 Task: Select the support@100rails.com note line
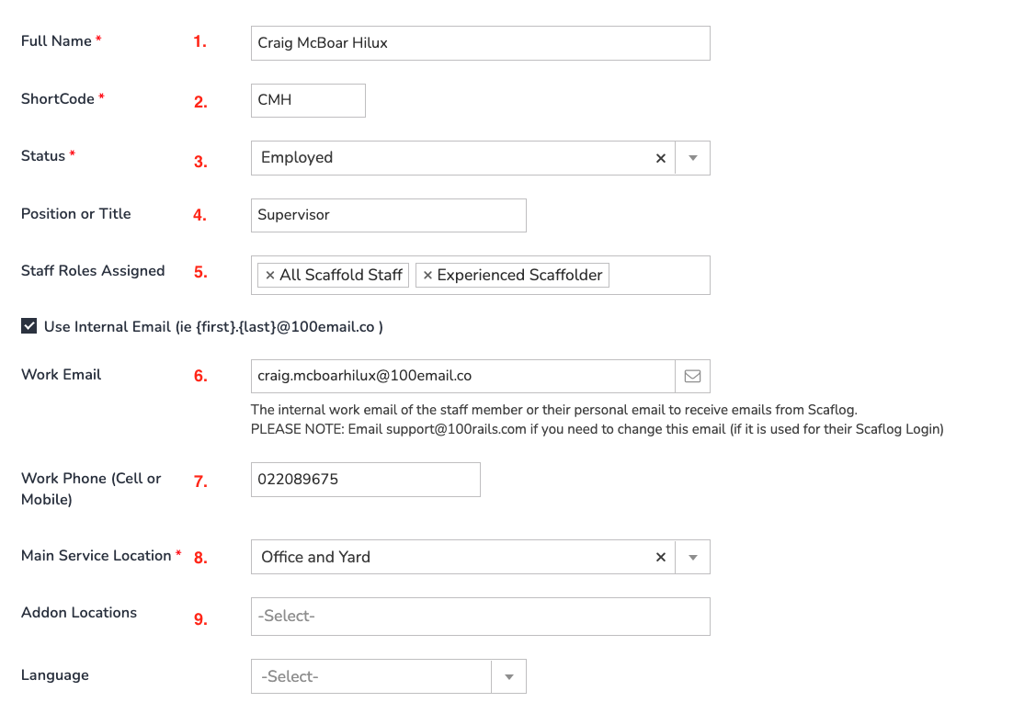click(597, 429)
